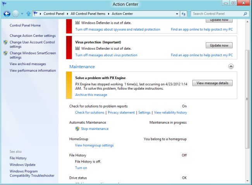Click Update now for spyware protection
This screenshot has height=185, width=252.
coord(219,21)
